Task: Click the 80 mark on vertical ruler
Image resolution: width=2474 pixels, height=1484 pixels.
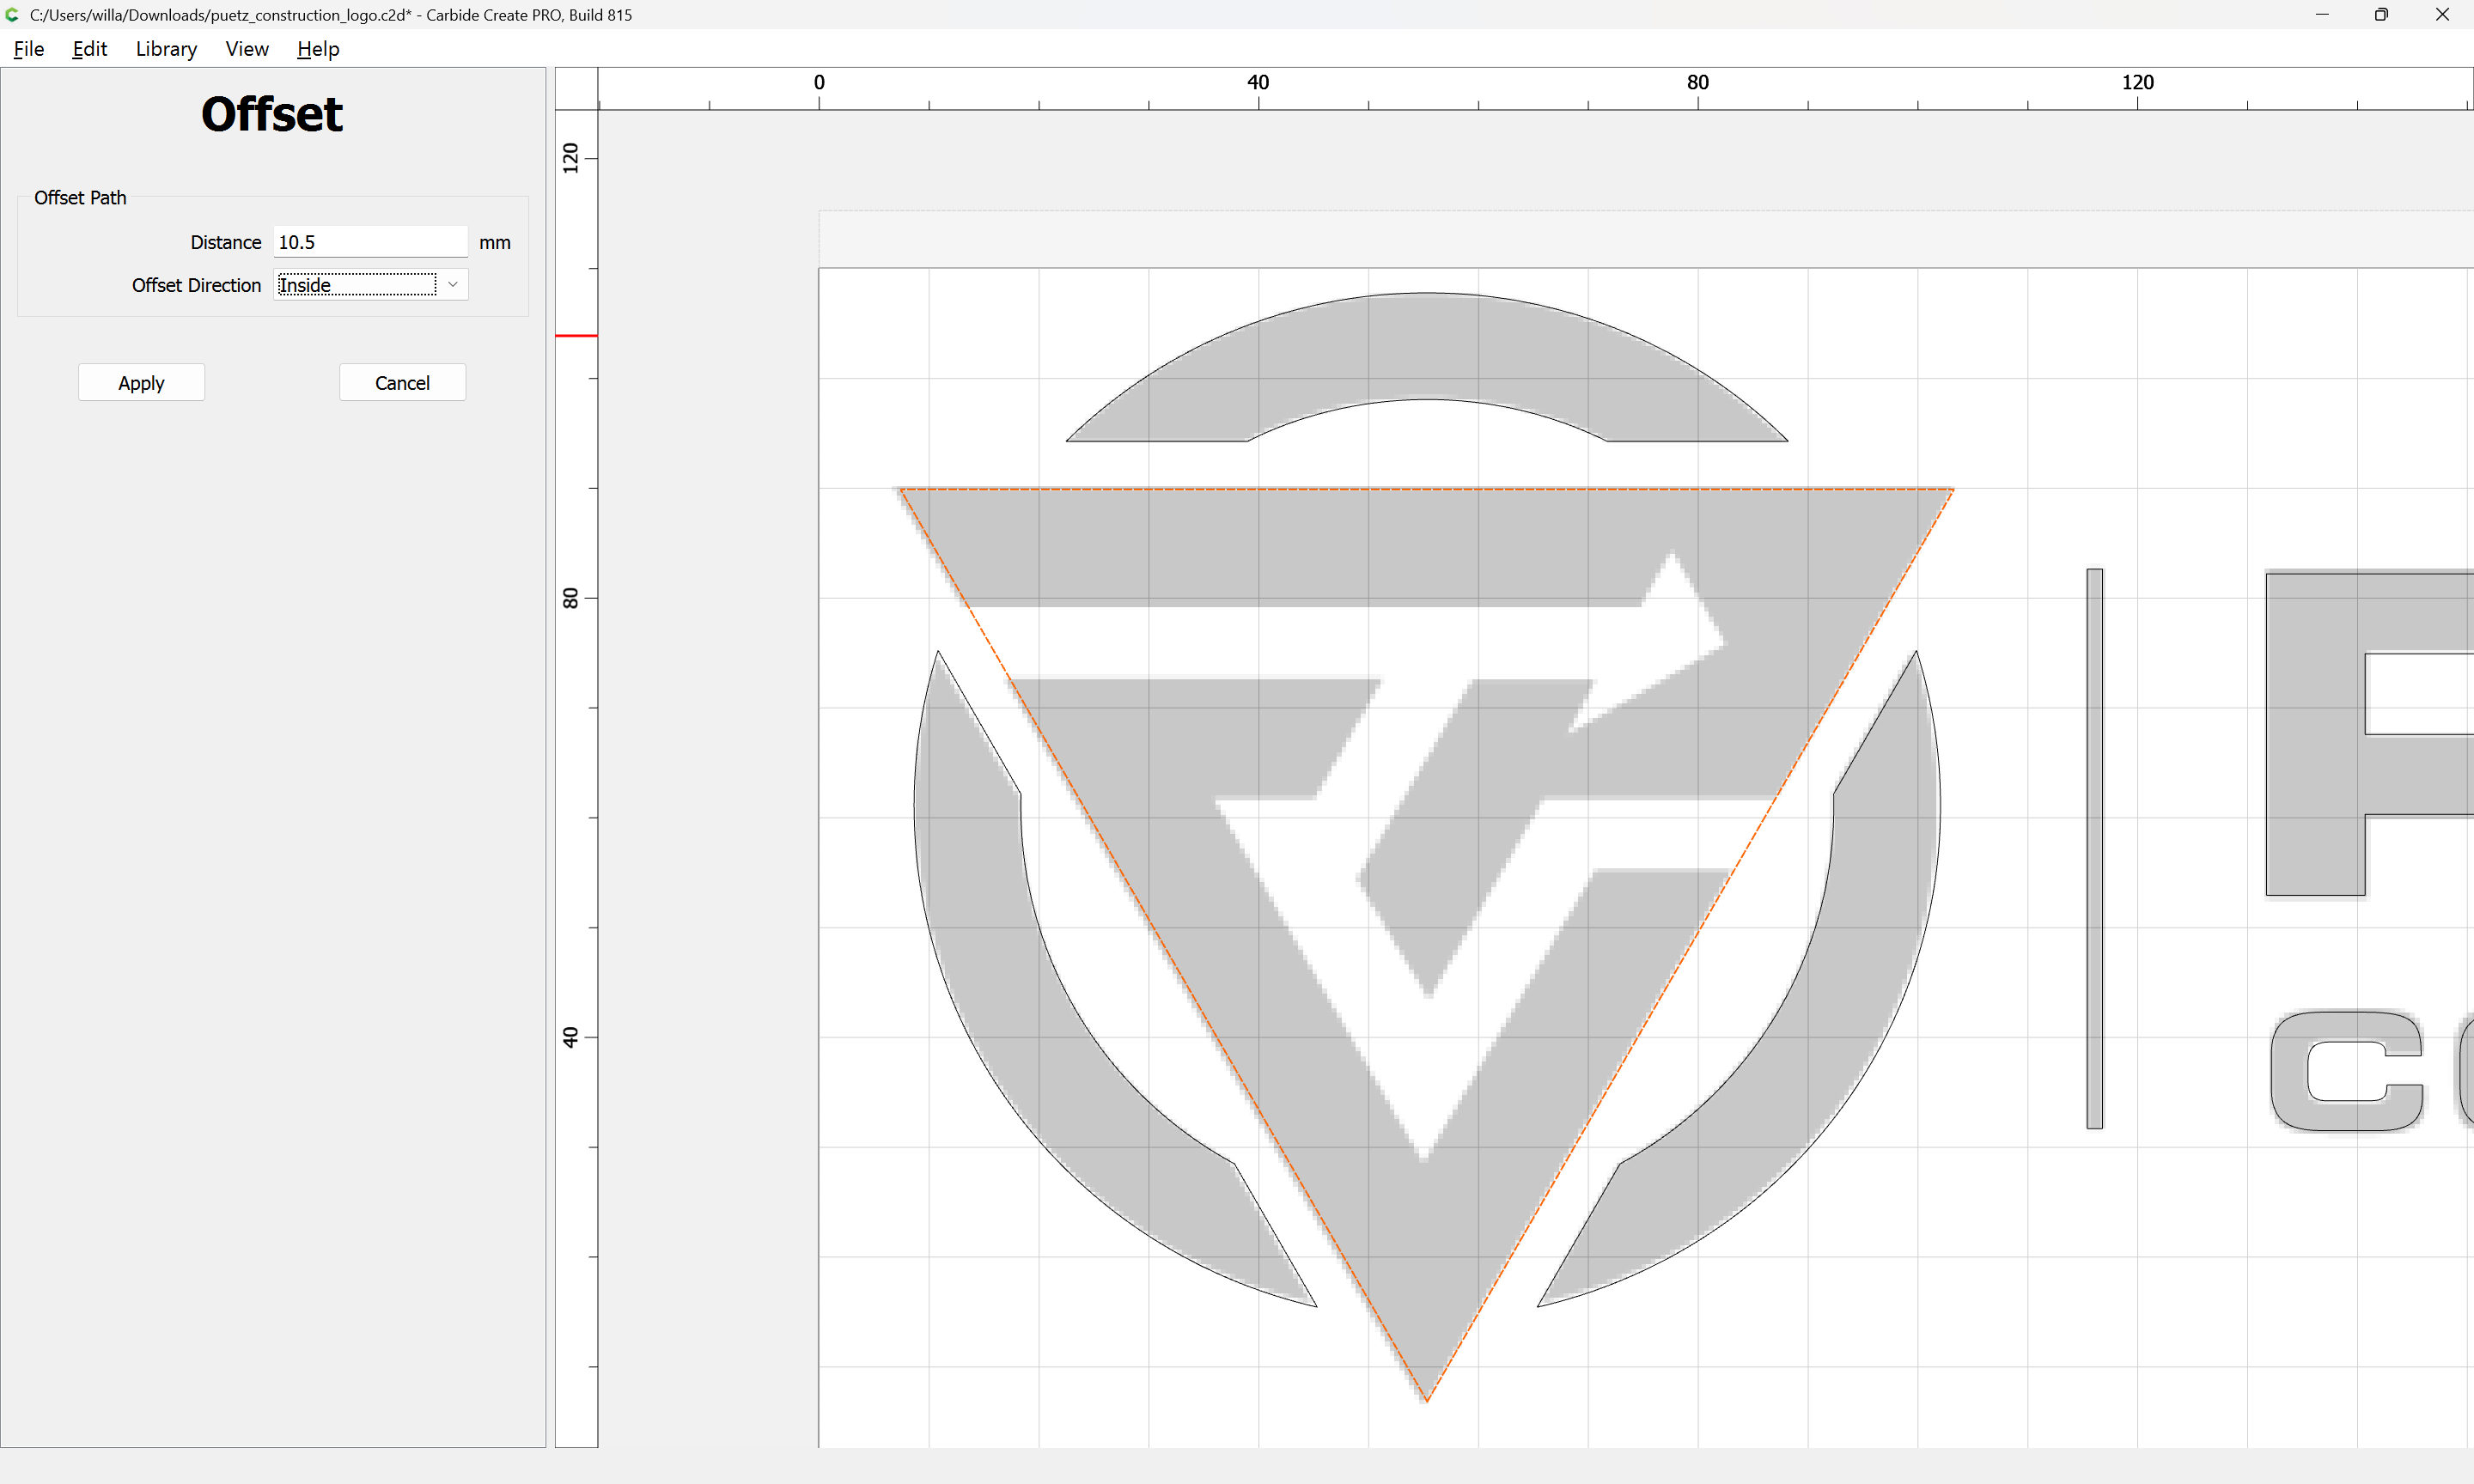Action: pos(570,598)
